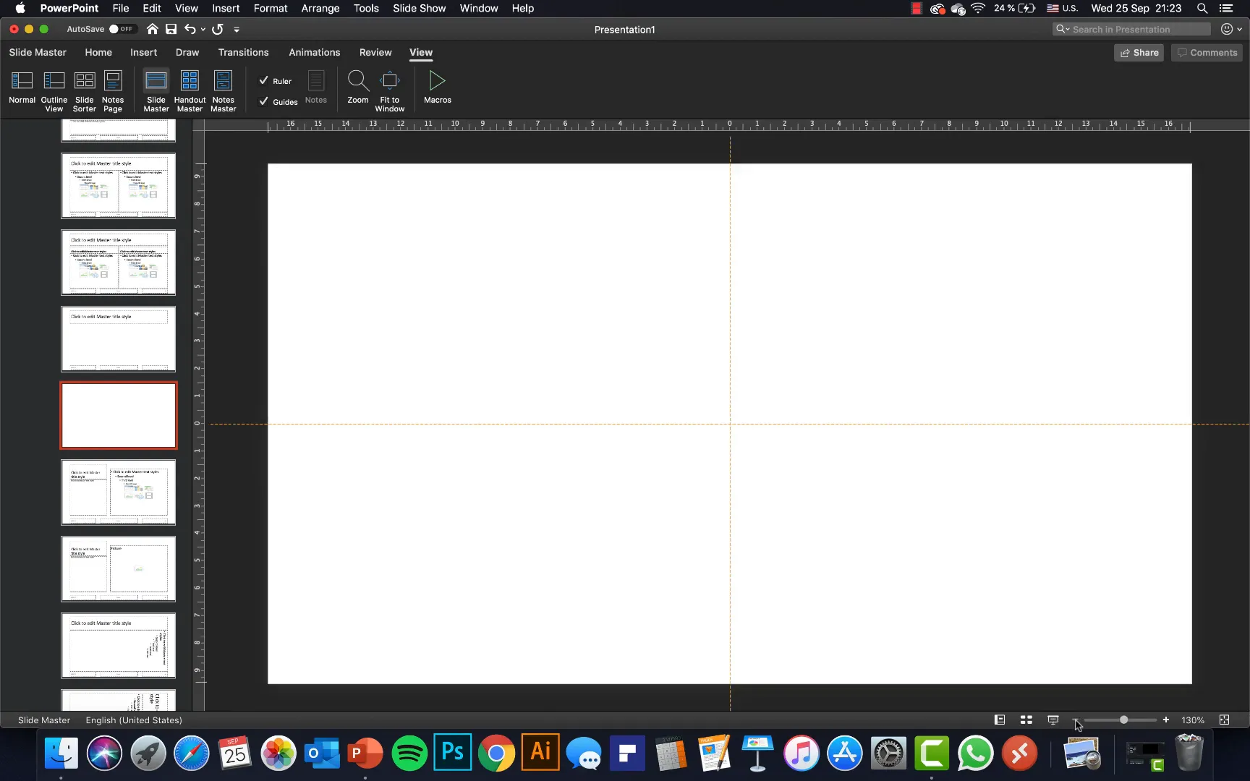Image resolution: width=1250 pixels, height=781 pixels.
Task: Adjust the zoom slider handle
Action: 1123,720
